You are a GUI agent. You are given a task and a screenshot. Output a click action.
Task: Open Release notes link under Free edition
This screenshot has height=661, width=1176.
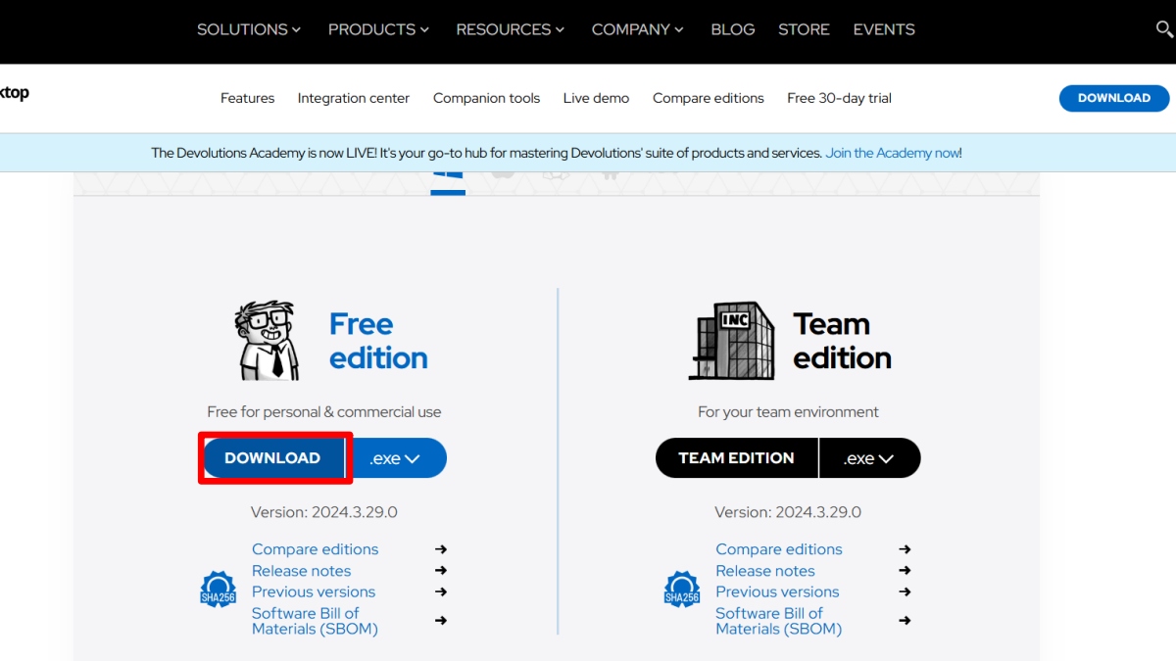coord(301,571)
